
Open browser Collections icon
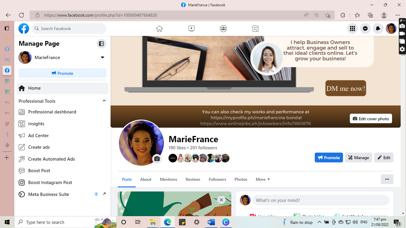click(370, 15)
